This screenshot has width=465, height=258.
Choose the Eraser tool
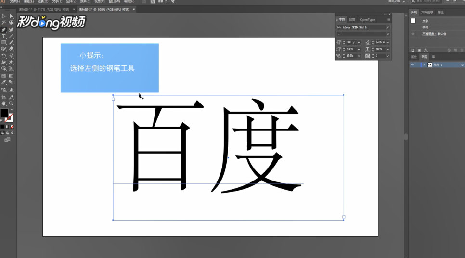pos(11,49)
